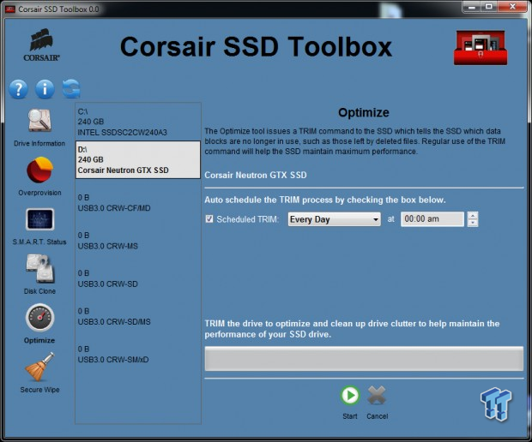
Task: Decrease the time with the down spinner arrow
Action: [473, 223]
